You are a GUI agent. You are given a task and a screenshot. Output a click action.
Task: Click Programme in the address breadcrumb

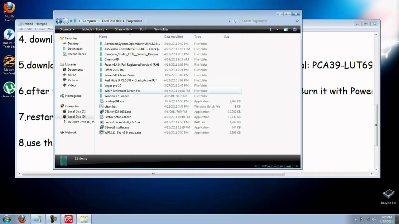coord(134,21)
